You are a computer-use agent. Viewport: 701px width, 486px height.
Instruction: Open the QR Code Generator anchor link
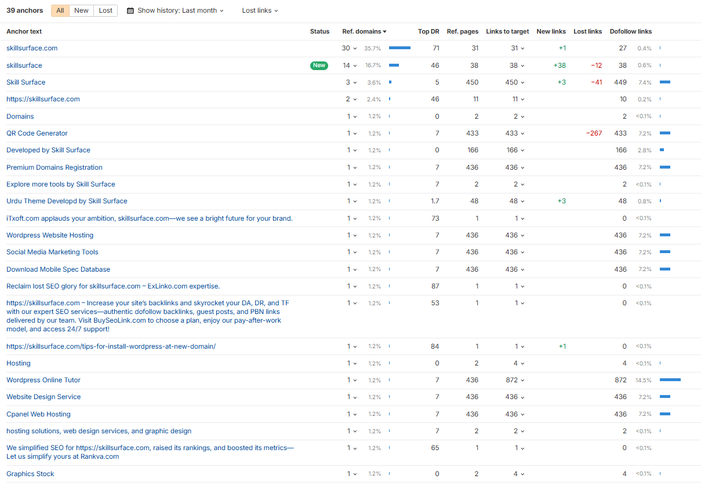point(37,133)
